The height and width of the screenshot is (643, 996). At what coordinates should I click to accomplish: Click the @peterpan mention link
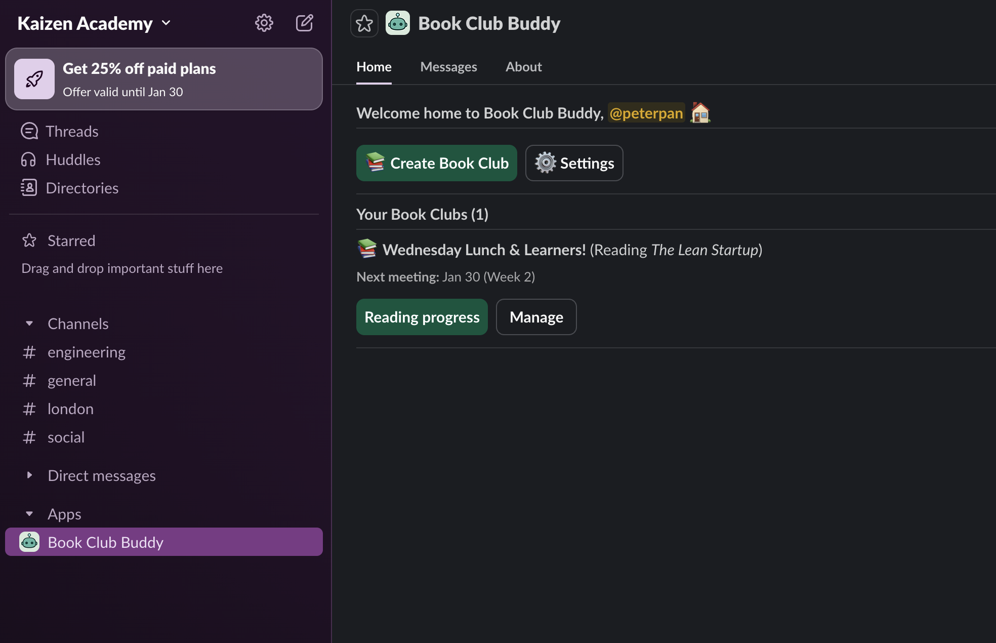coord(646,113)
